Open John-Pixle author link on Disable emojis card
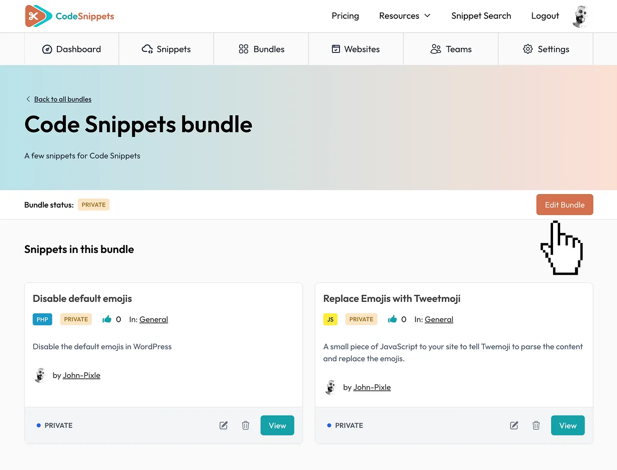Image resolution: width=617 pixels, height=470 pixels. click(x=81, y=375)
